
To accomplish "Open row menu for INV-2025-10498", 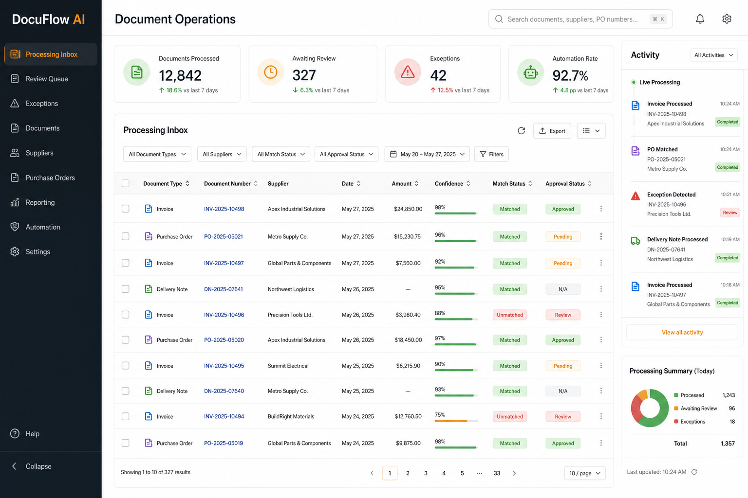I will [601, 209].
